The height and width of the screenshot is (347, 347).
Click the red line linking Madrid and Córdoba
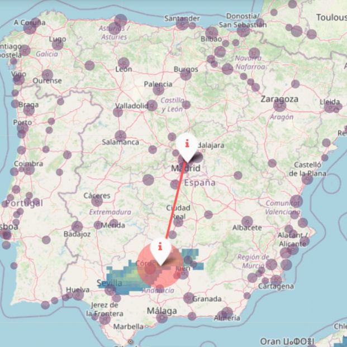(175, 200)
